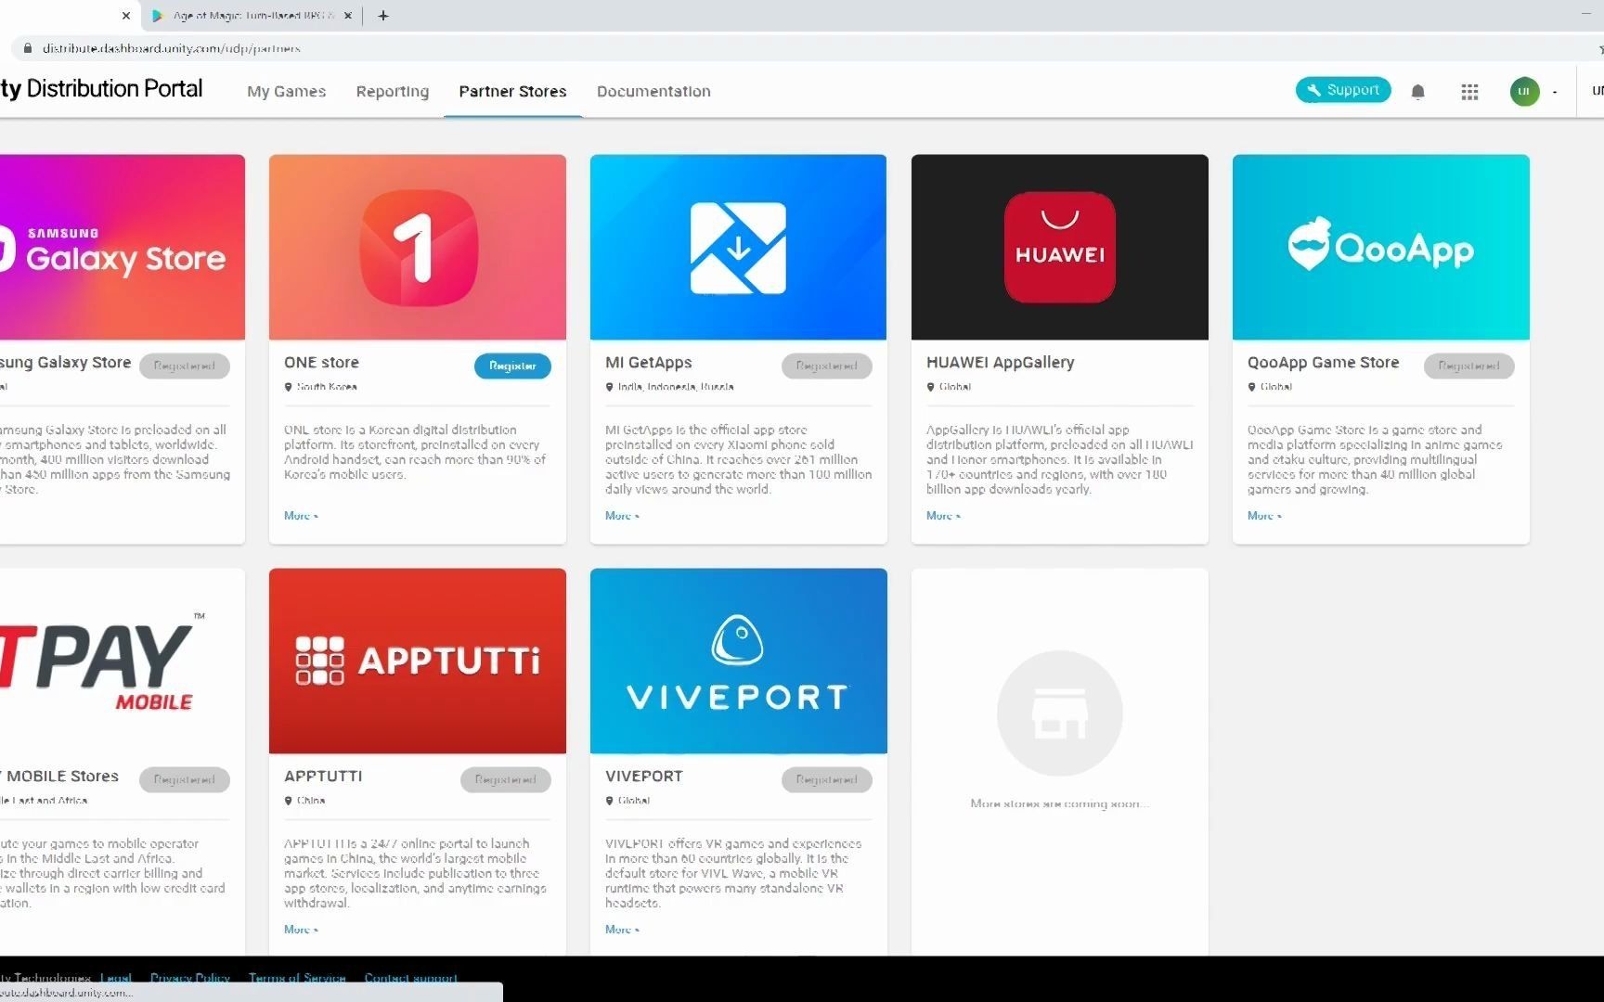Expand More details under Mi GetApps
Viewport: 1604px width, 1002px height.
pyautogui.click(x=620, y=516)
